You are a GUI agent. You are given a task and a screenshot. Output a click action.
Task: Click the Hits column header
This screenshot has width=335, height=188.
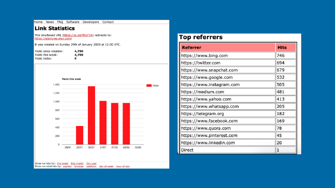tap(286, 47)
